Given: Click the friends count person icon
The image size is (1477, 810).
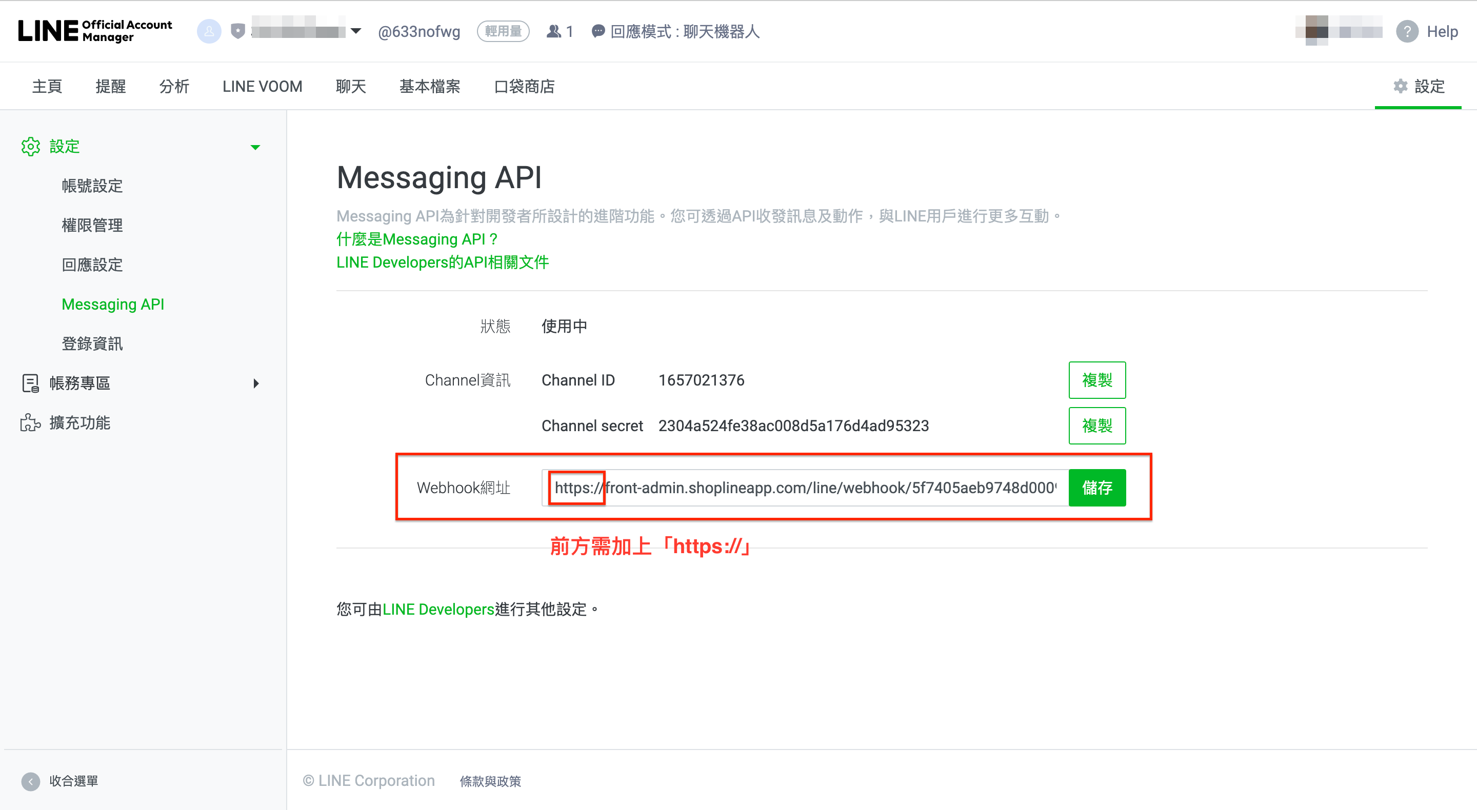Looking at the screenshot, I should (x=553, y=32).
